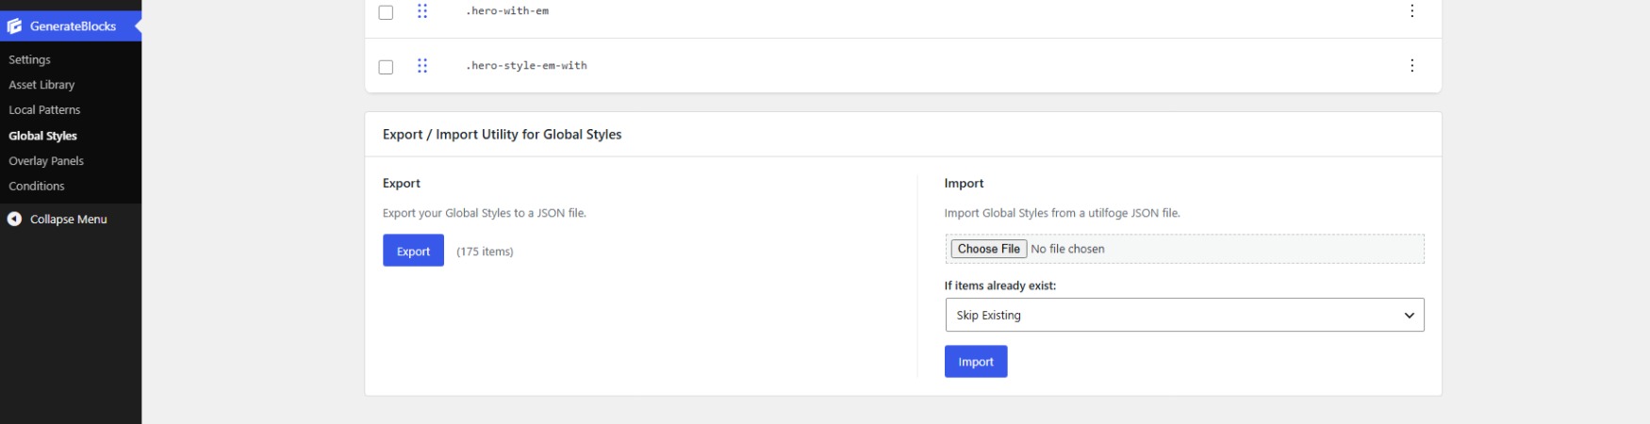Viewport: 1650px width, 424px height.
Task: Click the Import button
Action: tap(976, 362)
